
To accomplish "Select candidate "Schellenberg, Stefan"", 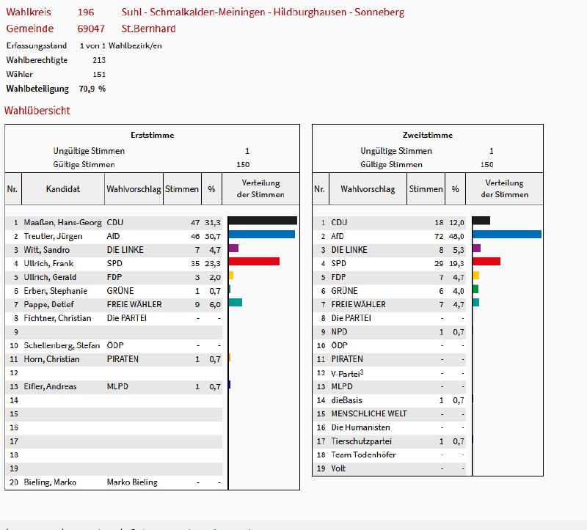I will click(62, 345).
